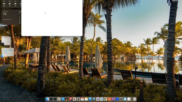
Task: Open the second dark terminal icon in Dock
Action: (x=55, y=99)
